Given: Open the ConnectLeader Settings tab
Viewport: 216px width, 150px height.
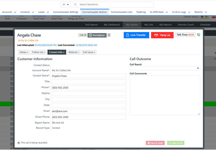Looking at the screenshot, I should (x=66, y=12).
